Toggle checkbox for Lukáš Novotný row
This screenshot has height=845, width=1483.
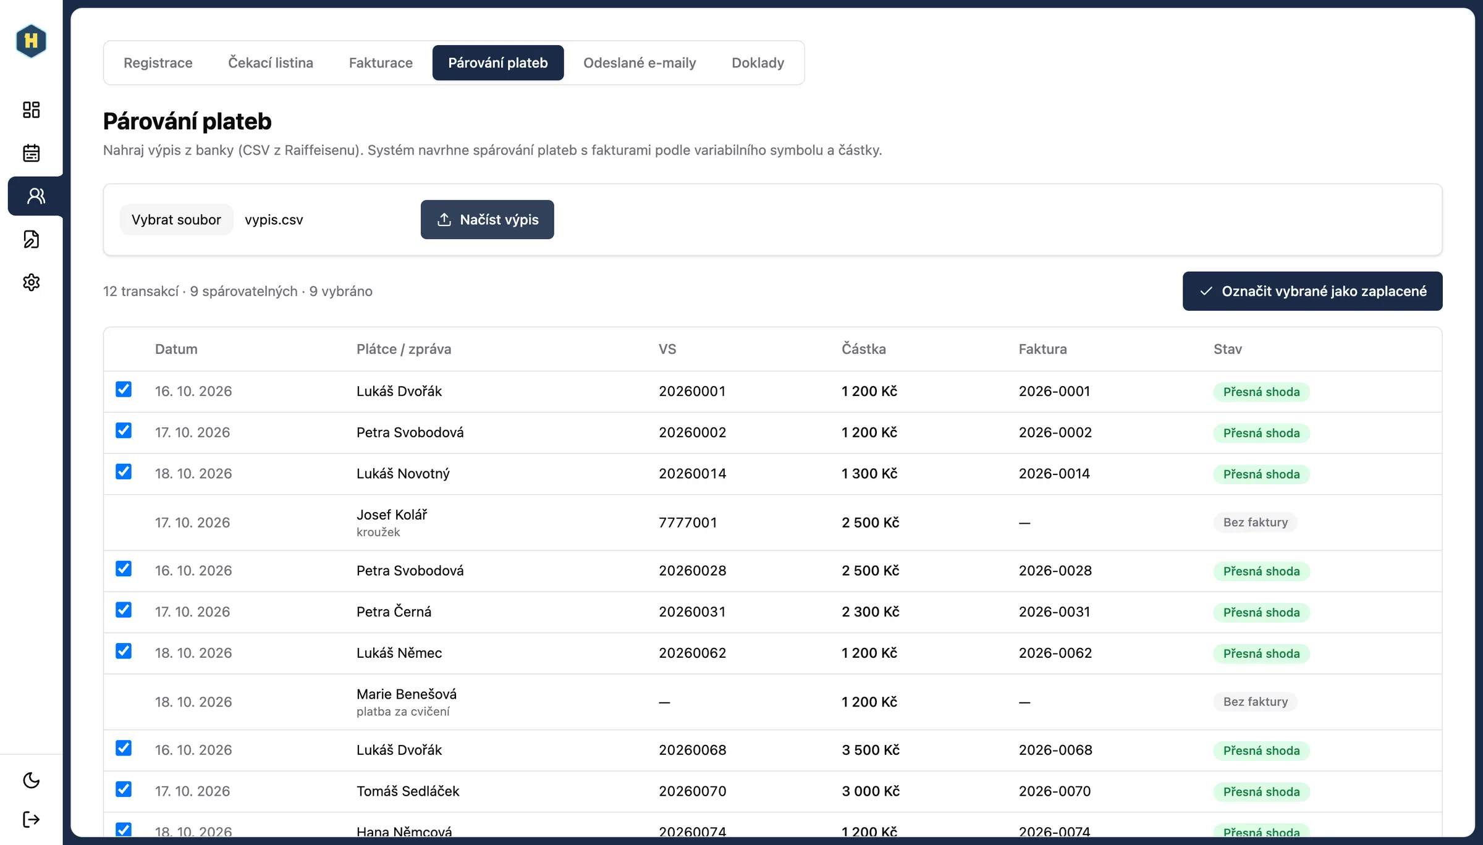(x=124, y=472)
